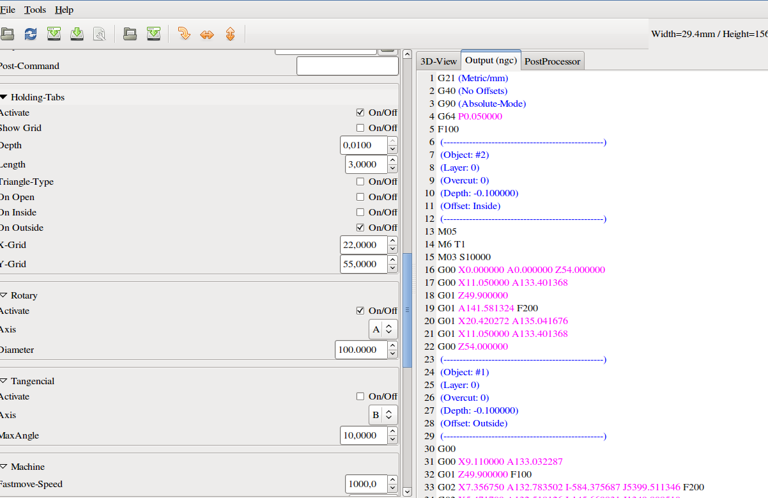Click the blue reload arrows icon

coord(31,33)
